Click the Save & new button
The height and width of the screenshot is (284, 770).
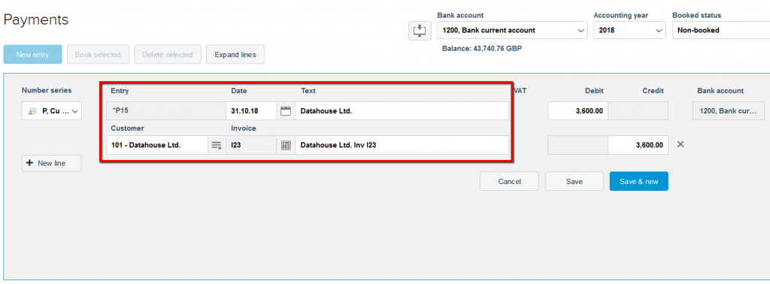(639, 182)
